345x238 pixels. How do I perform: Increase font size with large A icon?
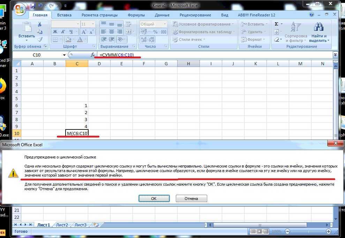pyautogui.click(x=84, y=32)
